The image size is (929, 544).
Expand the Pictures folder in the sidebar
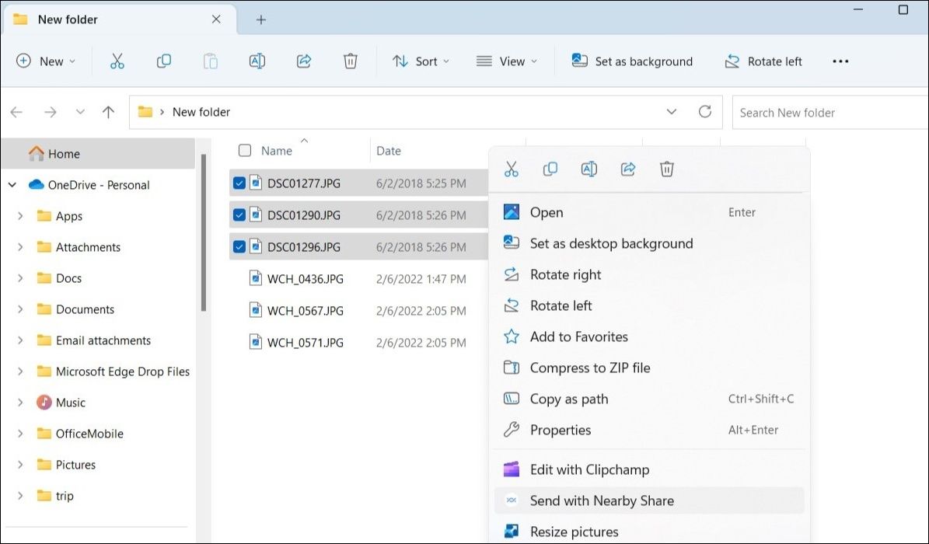tap(19, 465)
